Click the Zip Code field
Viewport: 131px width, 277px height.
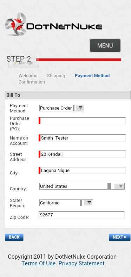pos(82,215)
